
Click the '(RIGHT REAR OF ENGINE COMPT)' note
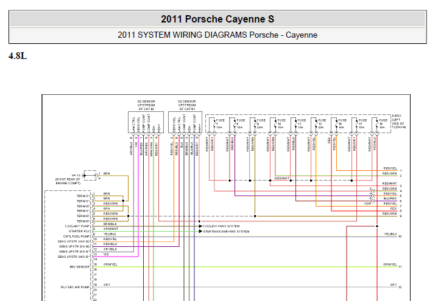[x=68, y=181]
